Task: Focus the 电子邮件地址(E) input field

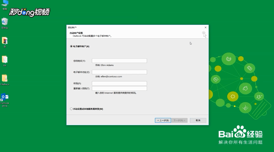Action: point(119,72)
